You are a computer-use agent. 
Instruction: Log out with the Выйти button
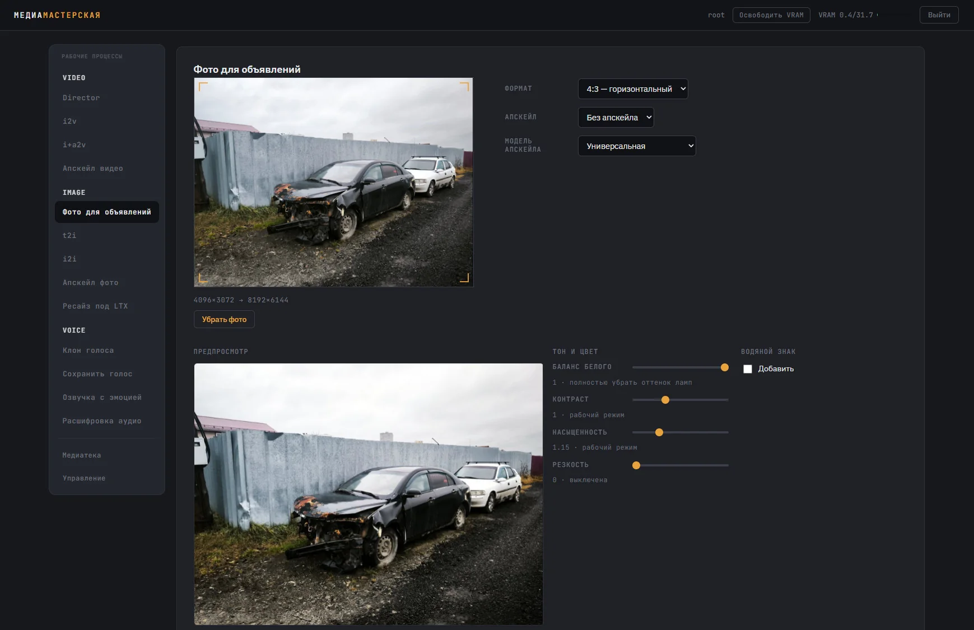click(x=939, y=15)
